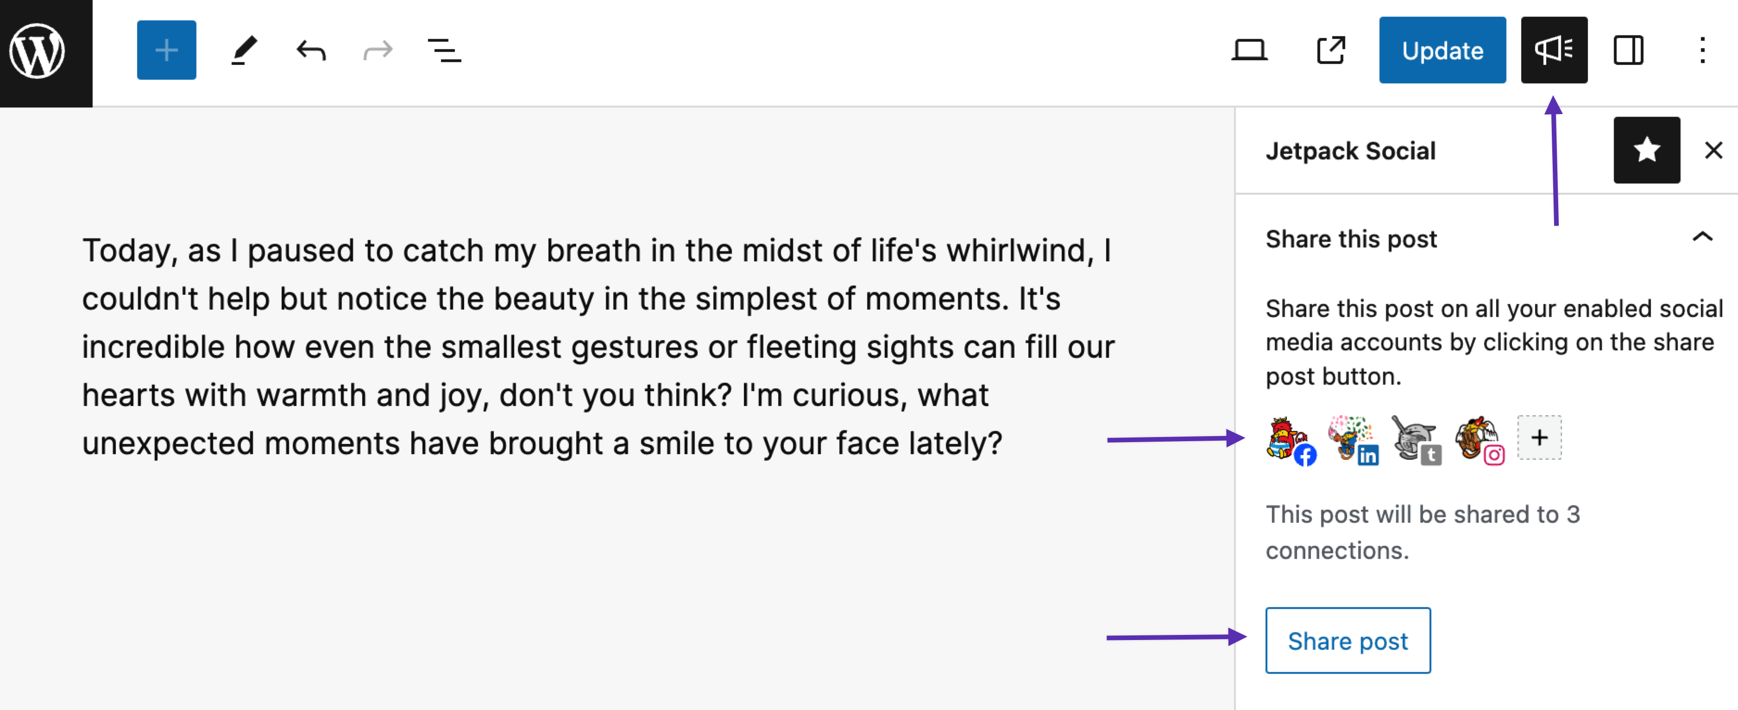This screenshot has height=710, width=1738.
Task: Undo the last change
Action: [x=310, y=50]
